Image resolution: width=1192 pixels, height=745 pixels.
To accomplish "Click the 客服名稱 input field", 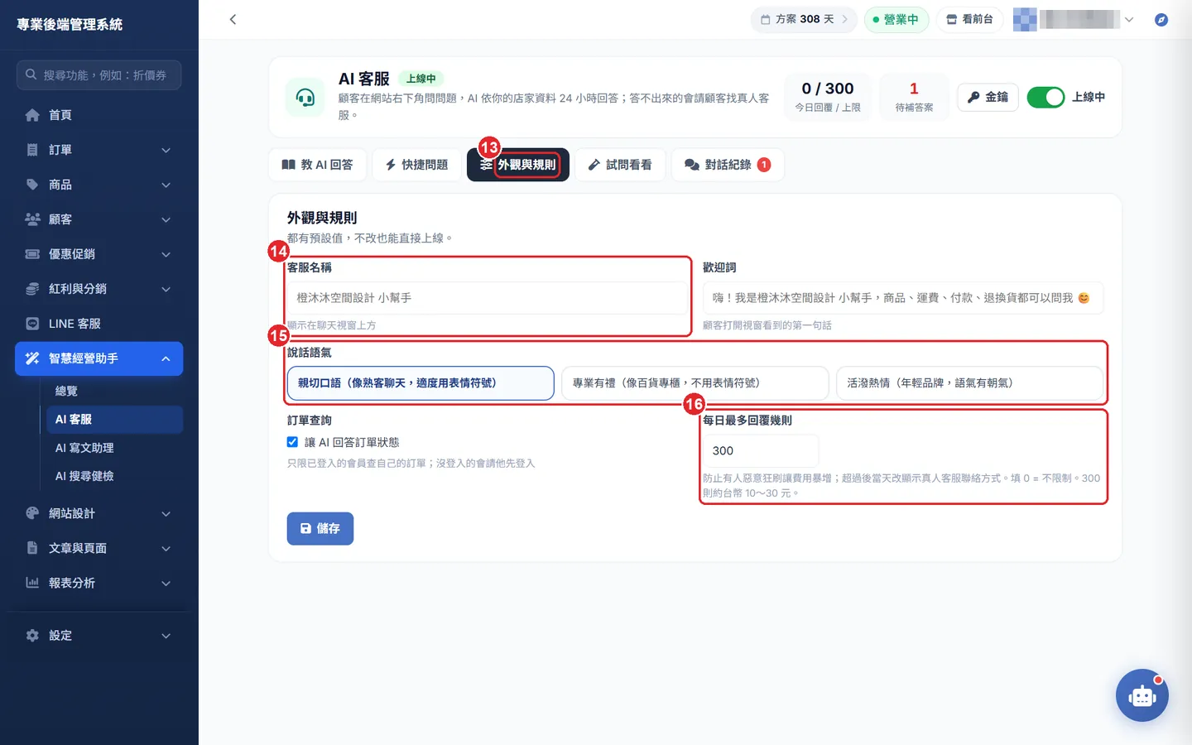I will pyautogui.click(x=488, y=298).
